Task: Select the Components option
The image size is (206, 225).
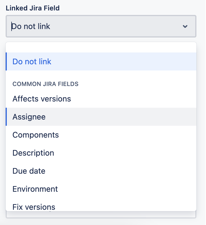Action: coord(101,135)
